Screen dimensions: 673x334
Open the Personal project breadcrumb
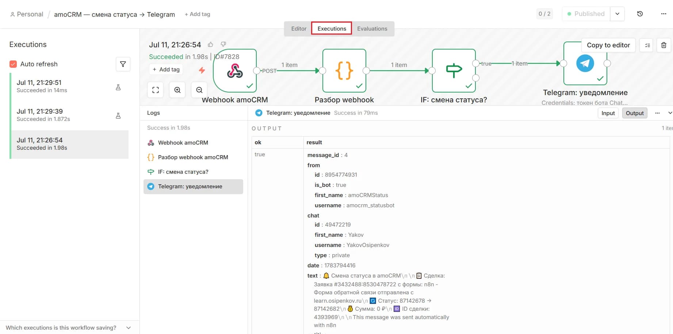(x=27, y=14)
